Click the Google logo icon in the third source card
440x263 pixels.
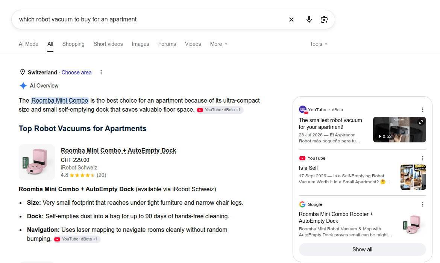pyautogui.click(x=302, y=204)
